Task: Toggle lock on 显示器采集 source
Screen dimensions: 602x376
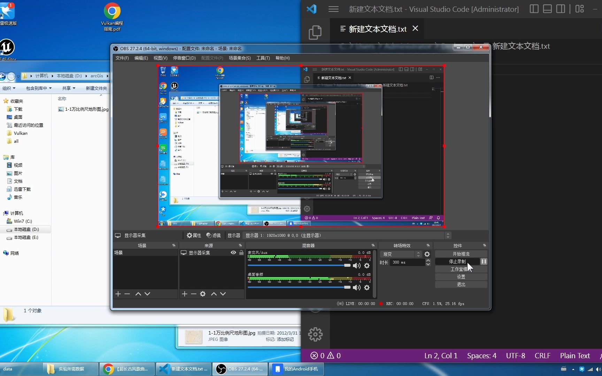Action: click(241, 253)
